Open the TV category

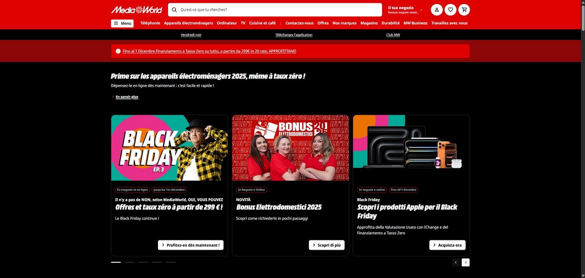click(243, 23)
